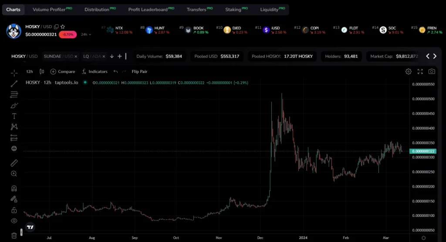Viewport: 446px width, 242px height.
Task: Click the Market Cap stat
Action: 394,56
